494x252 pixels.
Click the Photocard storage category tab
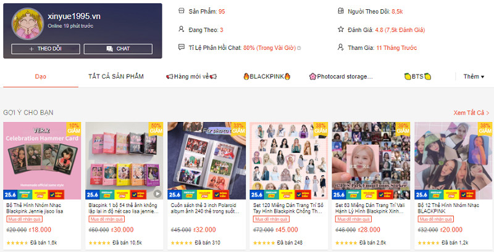[x=341, y=76]
